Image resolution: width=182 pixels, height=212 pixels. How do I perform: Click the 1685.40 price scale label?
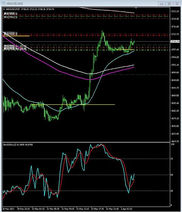(175, 103)
